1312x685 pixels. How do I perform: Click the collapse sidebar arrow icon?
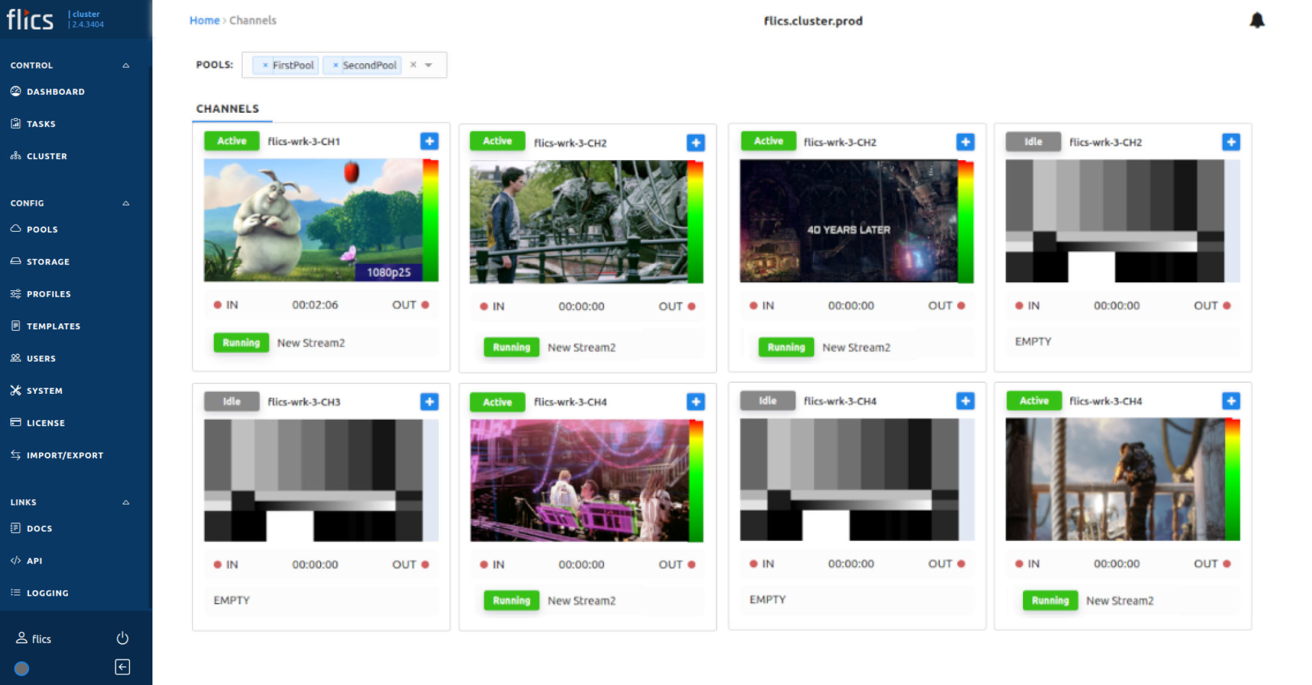(x=122, y=667)
